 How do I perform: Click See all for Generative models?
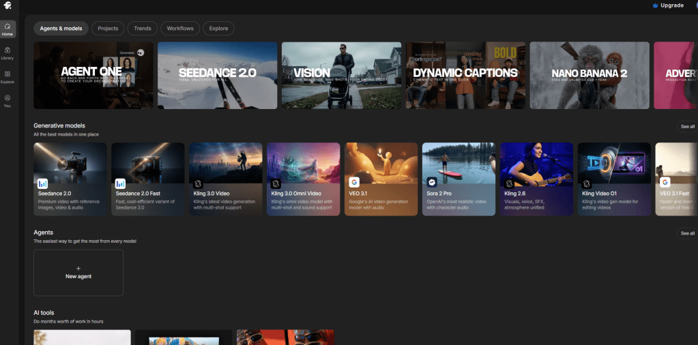[x=687, y=127]
